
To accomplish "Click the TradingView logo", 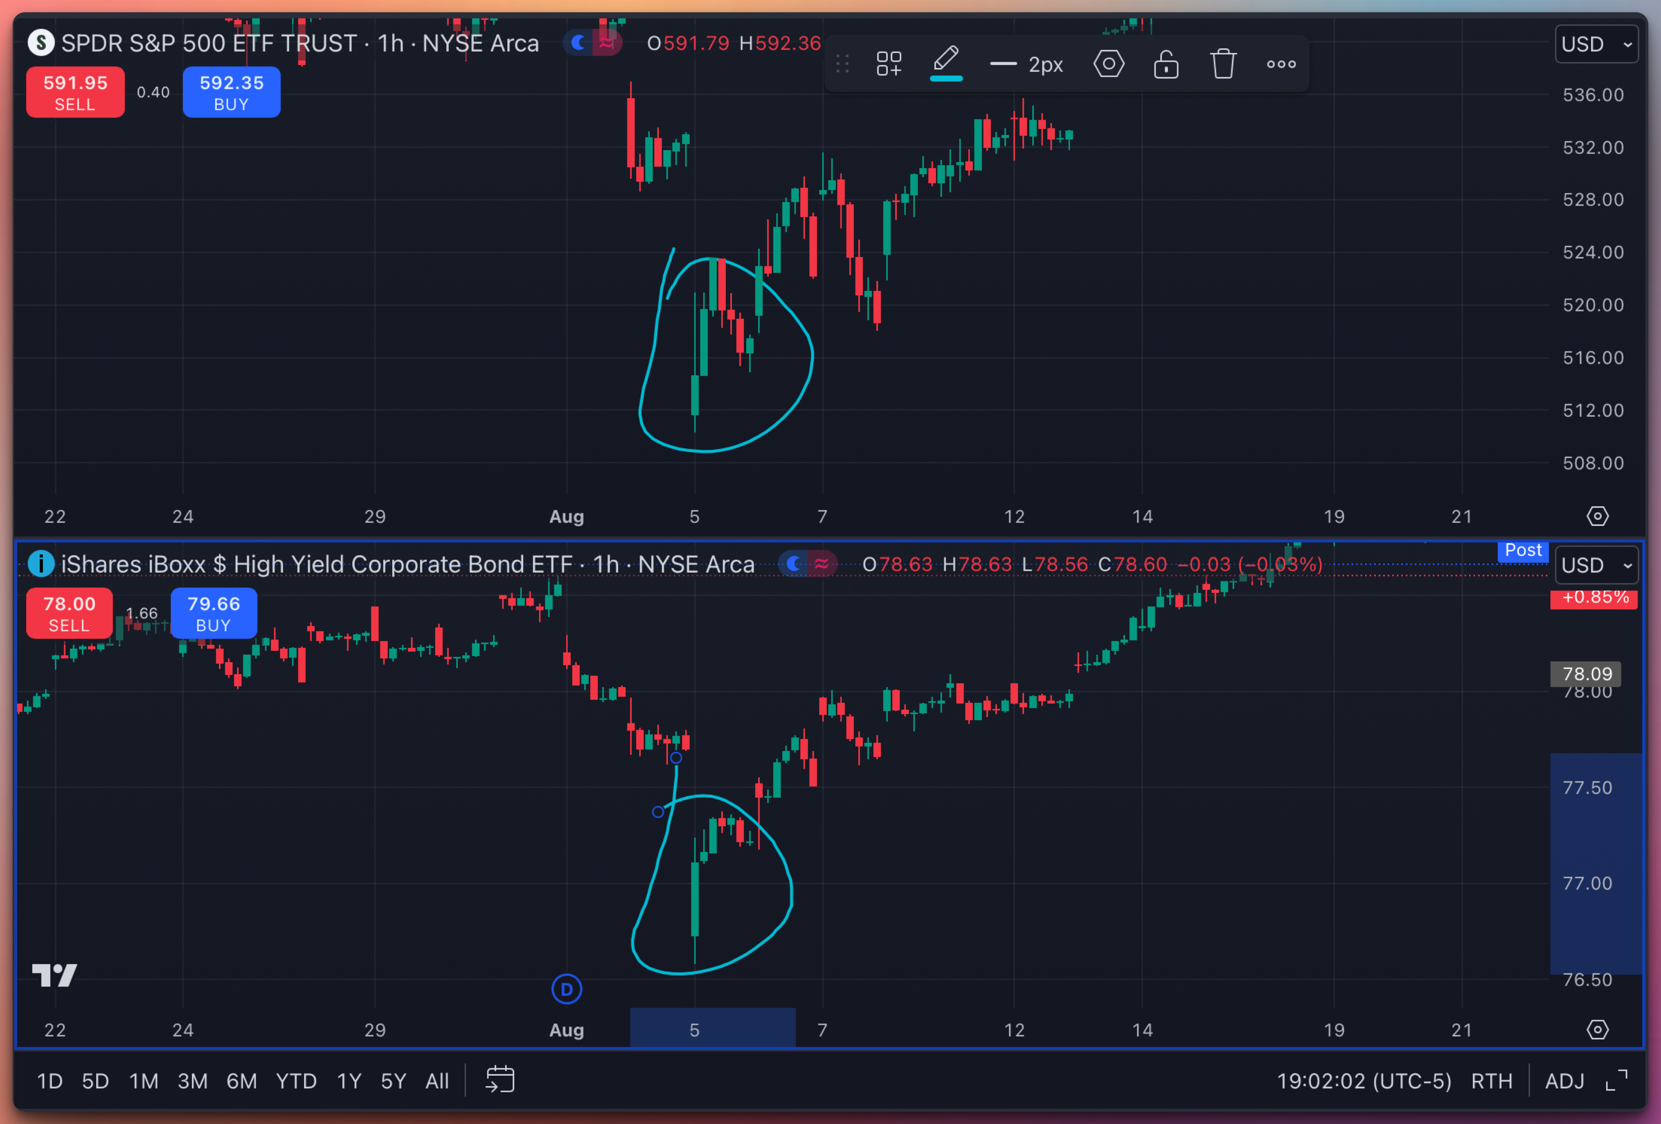I will pyautogui.click(x=54, y=975).
